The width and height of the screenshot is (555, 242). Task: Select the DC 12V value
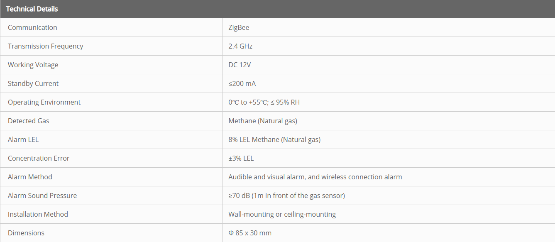[x=240, y=65]
